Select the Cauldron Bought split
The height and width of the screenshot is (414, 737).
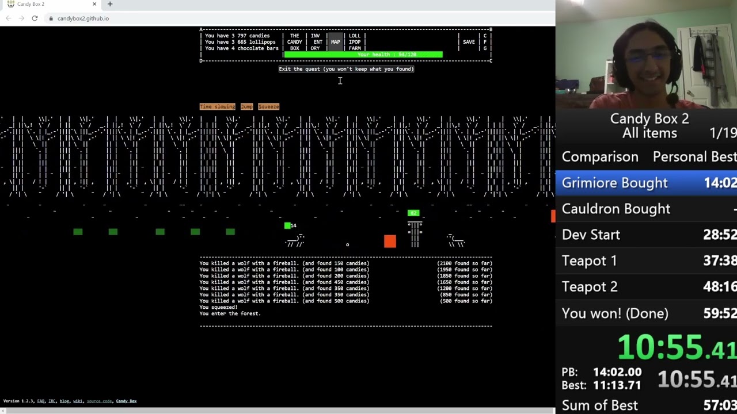click(x=646, y=209)
